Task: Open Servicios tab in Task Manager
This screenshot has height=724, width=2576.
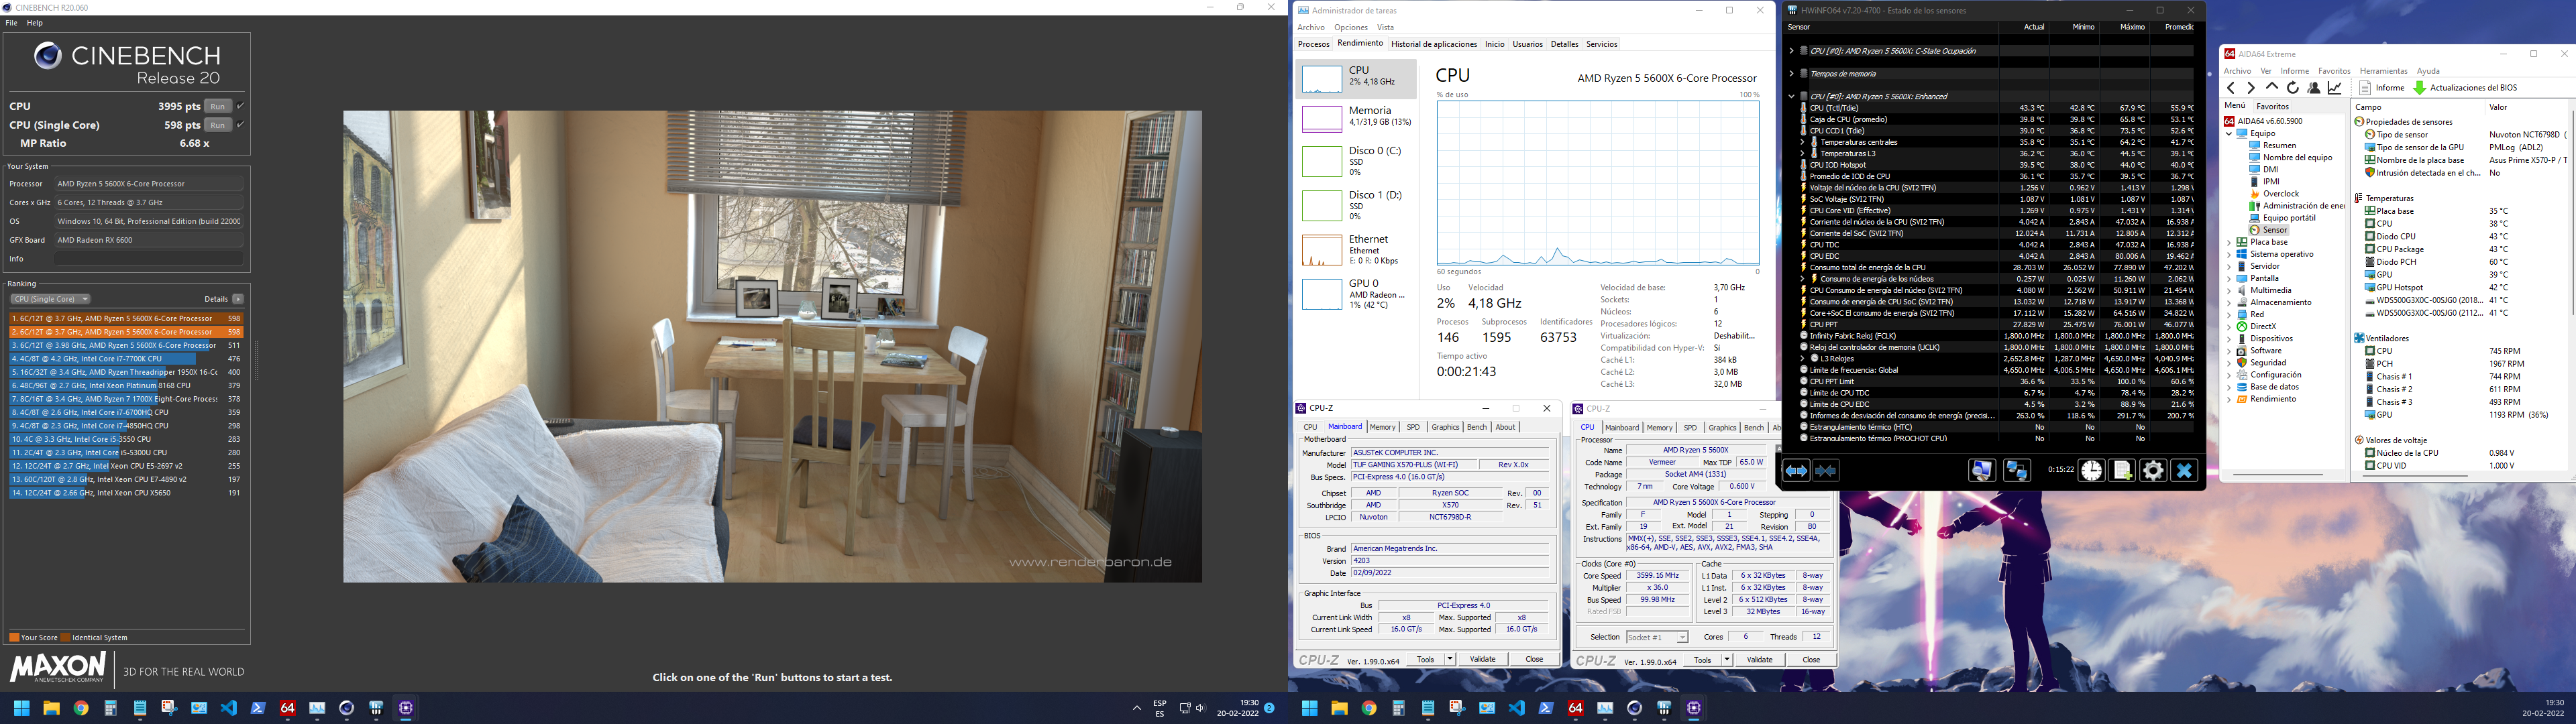Action: (1602, 44)
